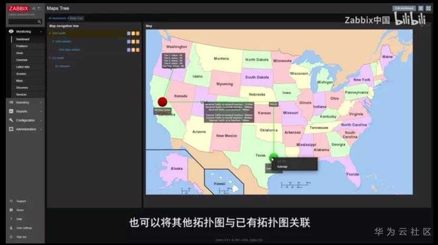438x245 pixels.
Task: Open Services under Monitoring
Action: click(22, 95)
